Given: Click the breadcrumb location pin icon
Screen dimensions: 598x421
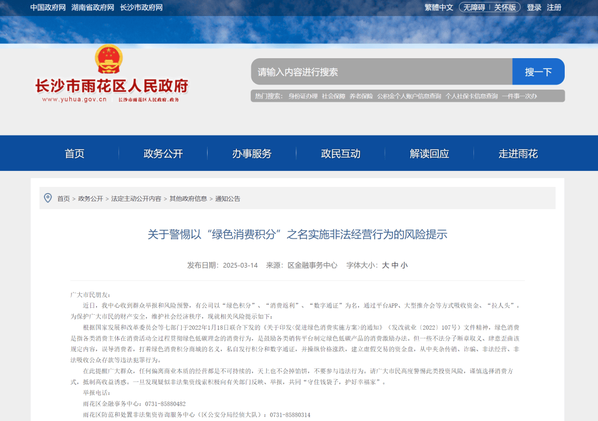Looking at the screenshot, I should point(48,198).
